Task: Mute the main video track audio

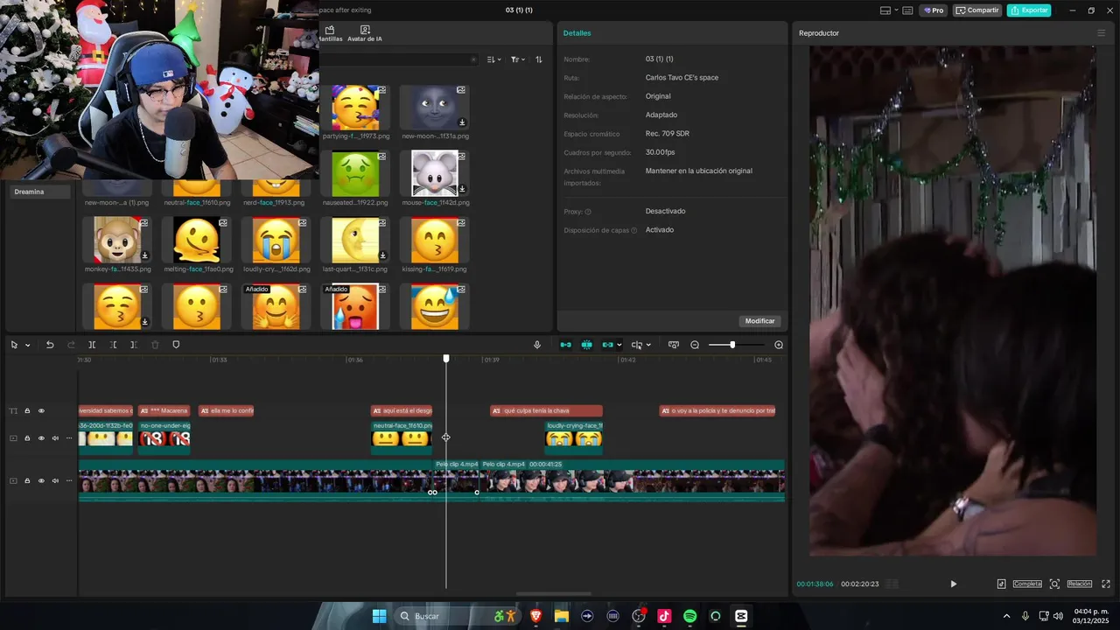Action: 55,480
